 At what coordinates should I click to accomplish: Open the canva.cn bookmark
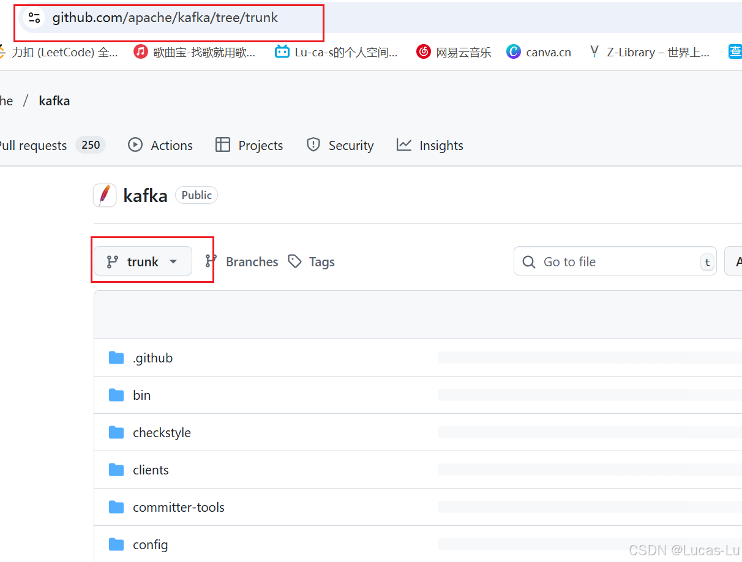[x=549, y=52]
